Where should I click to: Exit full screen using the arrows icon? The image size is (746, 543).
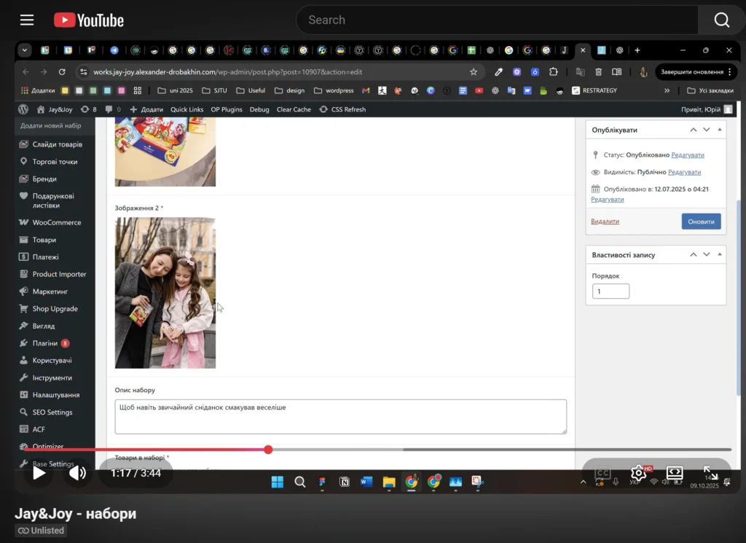click(710, 473)
